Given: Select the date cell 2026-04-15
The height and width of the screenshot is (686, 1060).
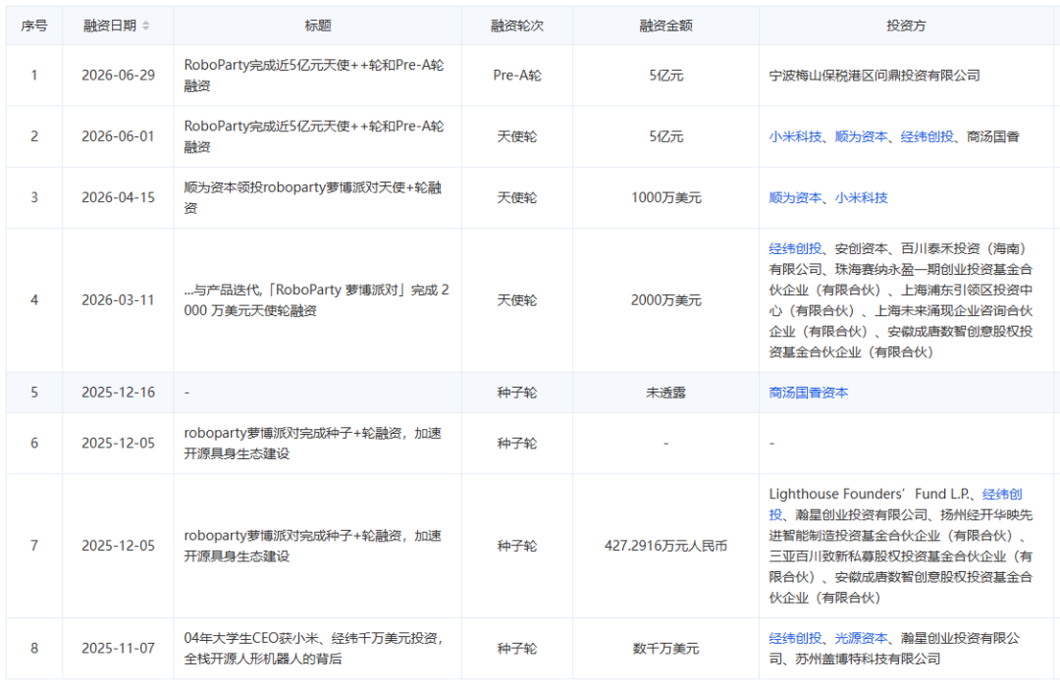Looking at the screenshot, I should (119, 198).
